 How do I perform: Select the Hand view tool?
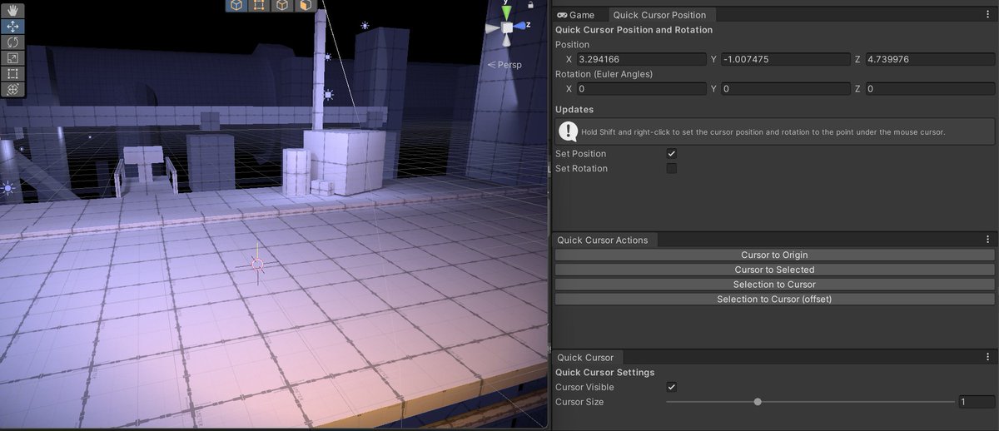coord(13,11)
